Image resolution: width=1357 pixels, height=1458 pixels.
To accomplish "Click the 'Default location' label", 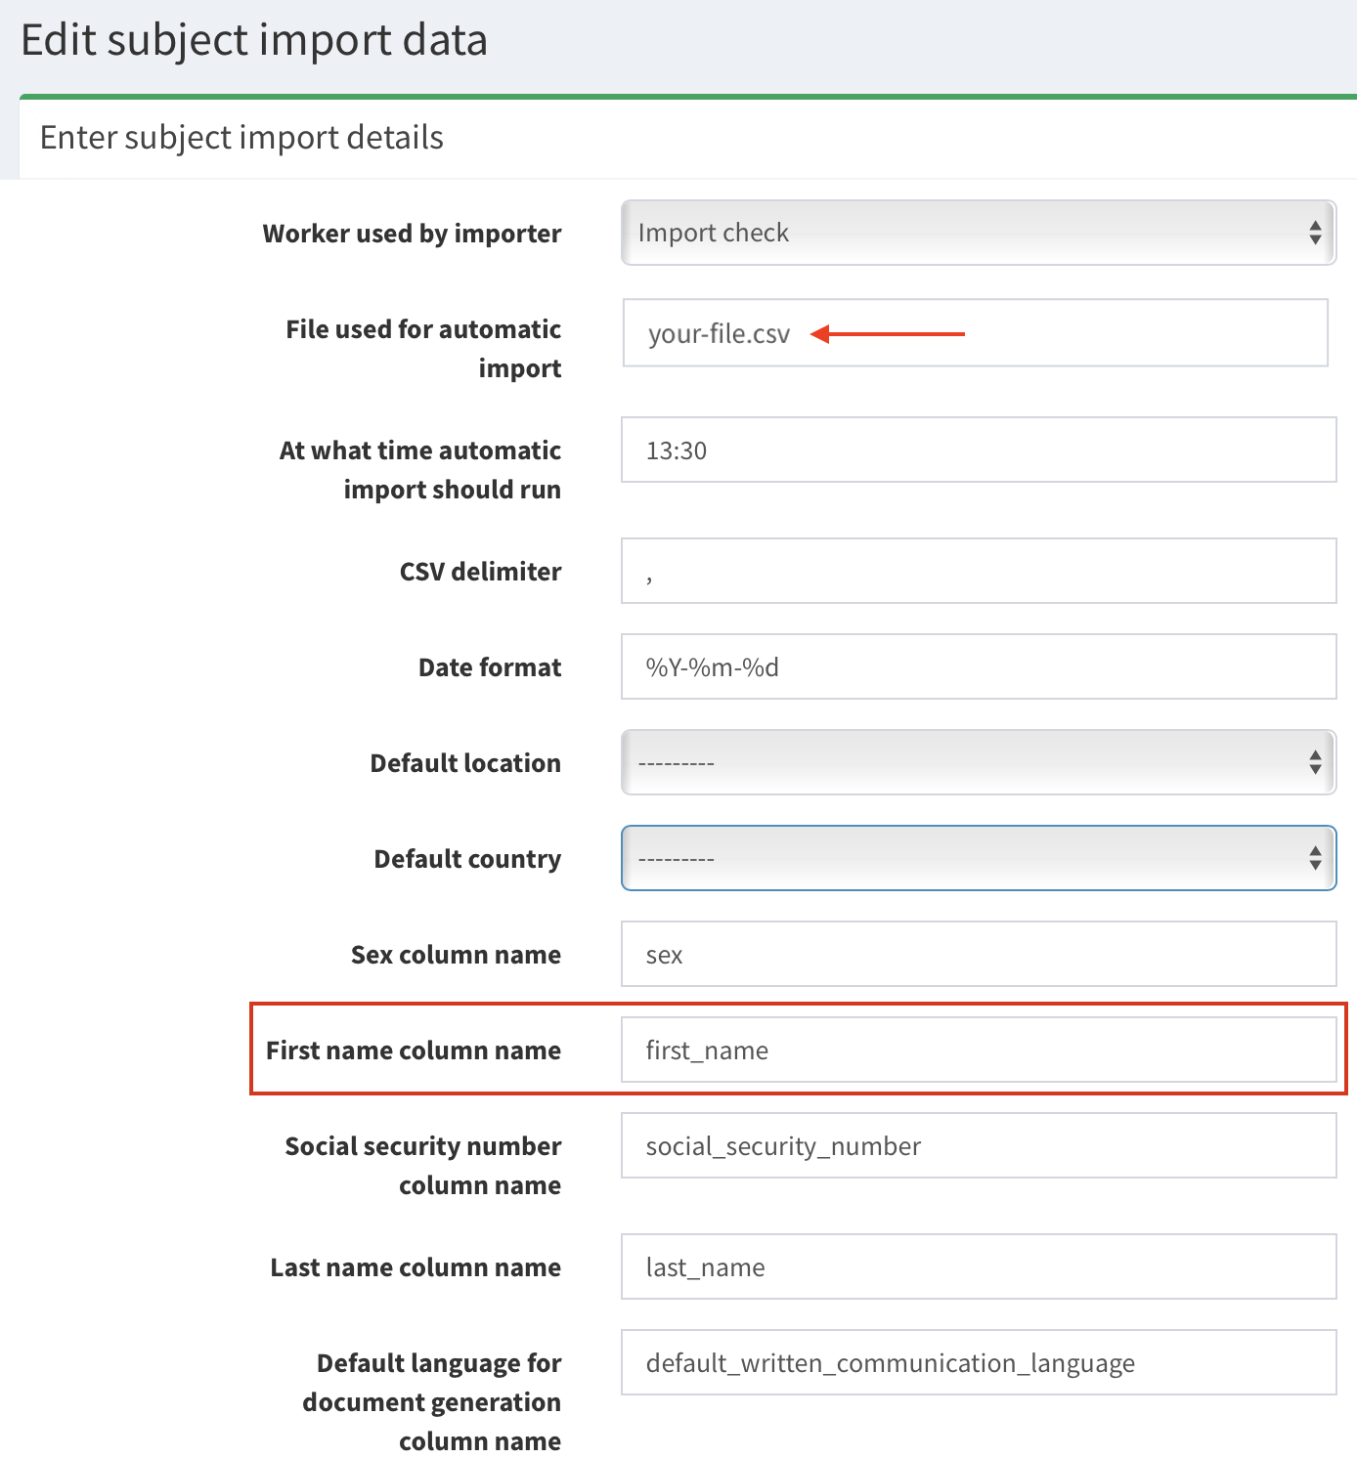I will [x=465, y=763].
